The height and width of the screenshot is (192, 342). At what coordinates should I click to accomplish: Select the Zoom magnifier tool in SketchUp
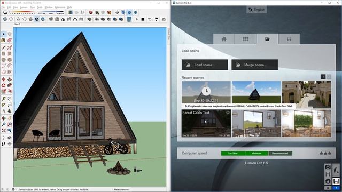click(x=4, y=124)
